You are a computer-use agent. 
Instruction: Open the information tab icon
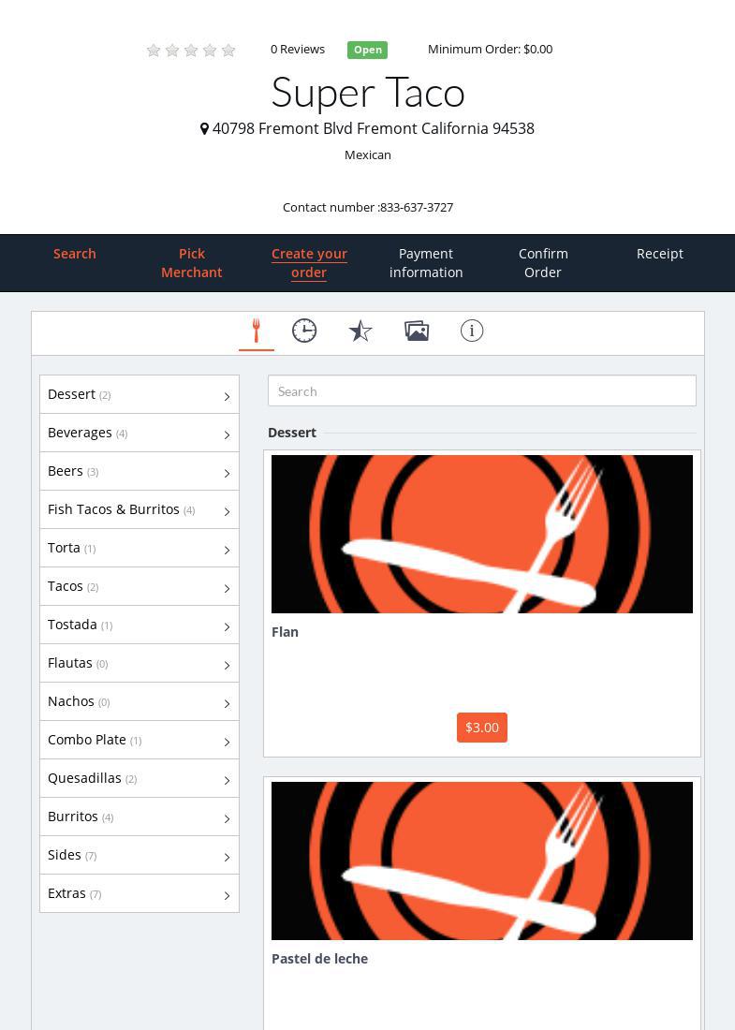(x=472, y=331)
